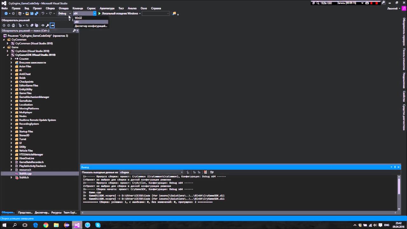407x229 pixels.
Task: Click the Output panel vertical scrollbar thumb
Action: pyautogui.click(x=399, y=186)
